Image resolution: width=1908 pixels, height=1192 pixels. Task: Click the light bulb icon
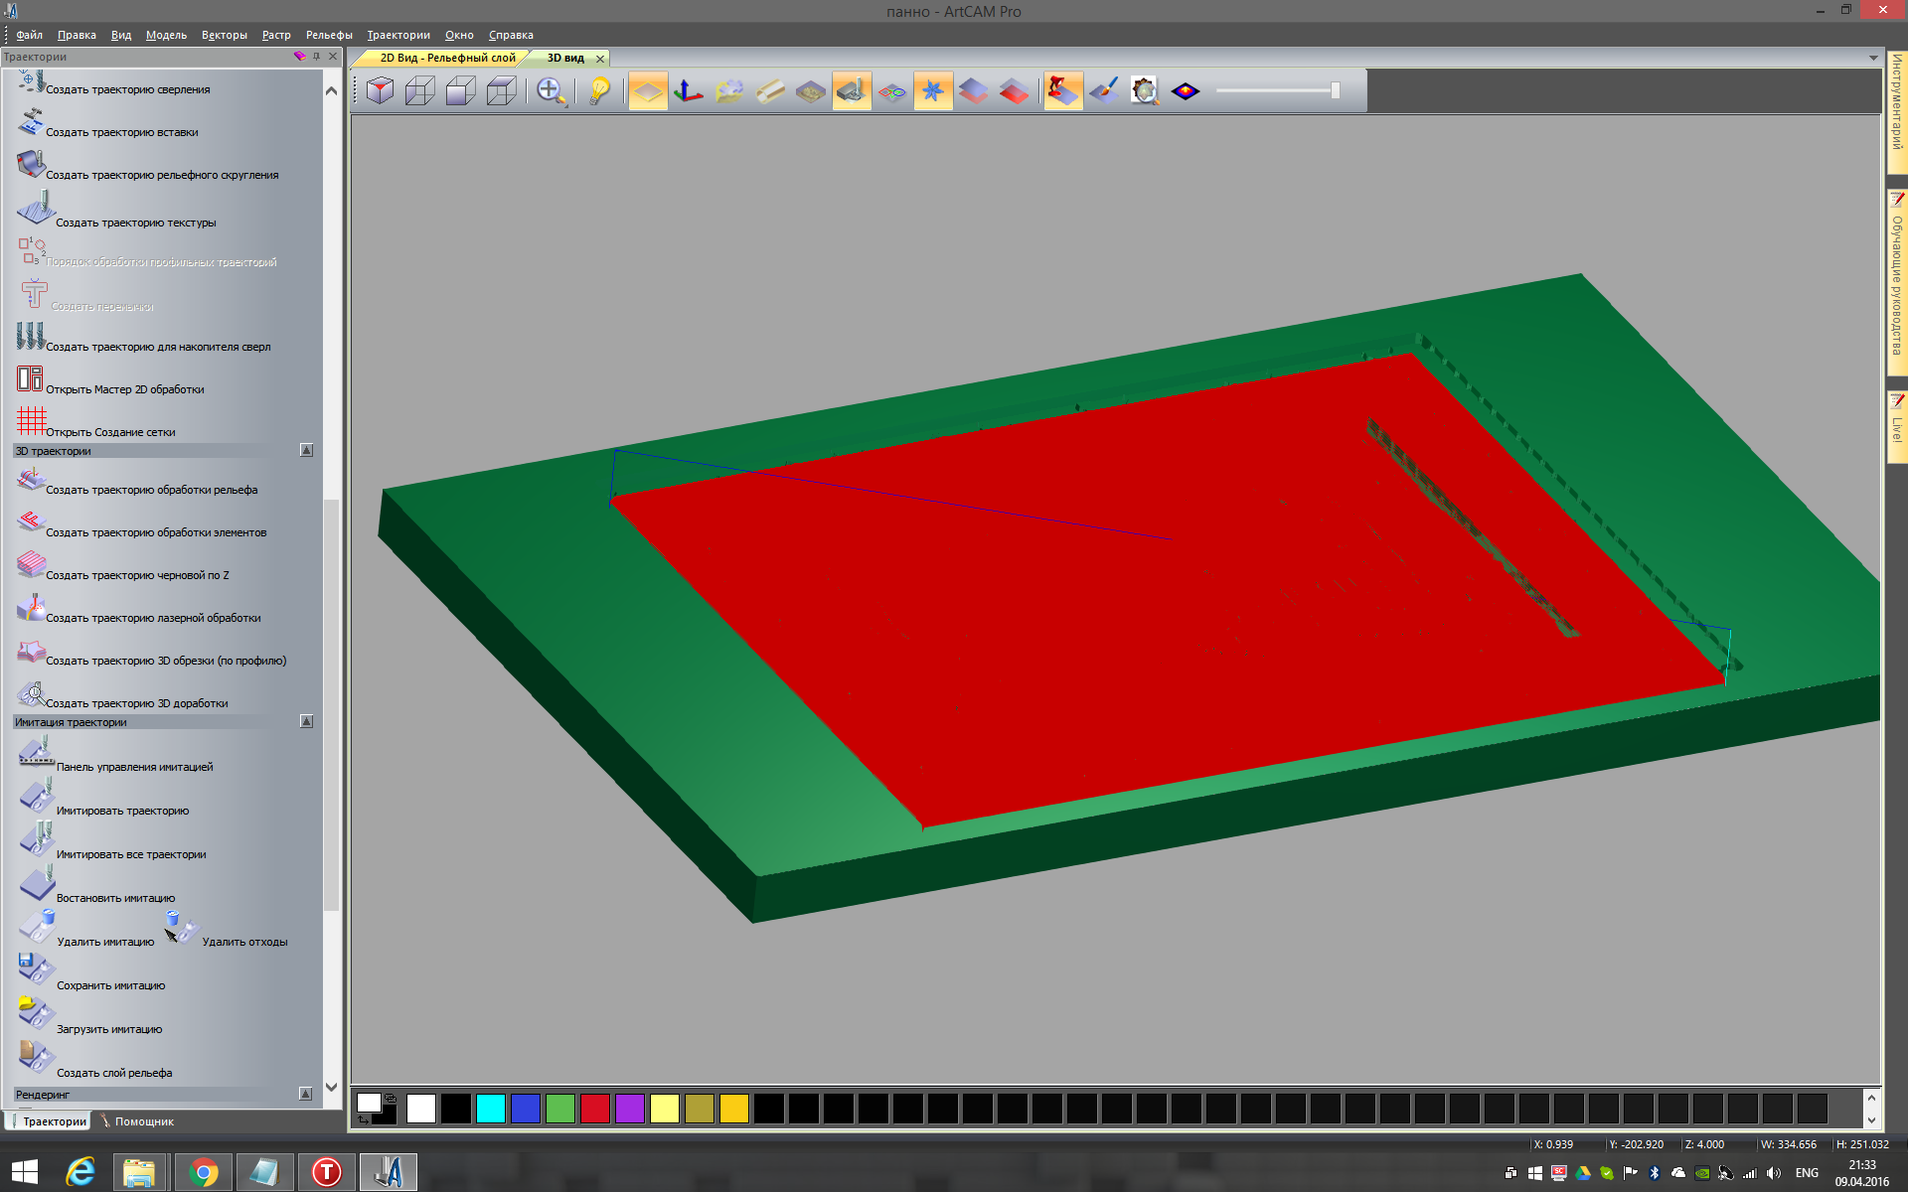[x=599, y=91]
